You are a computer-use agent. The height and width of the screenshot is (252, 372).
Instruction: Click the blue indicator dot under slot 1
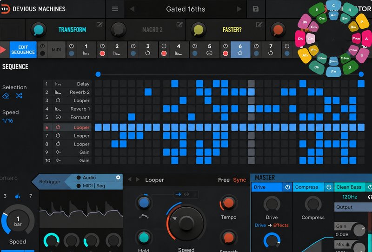tap(72, 53)
